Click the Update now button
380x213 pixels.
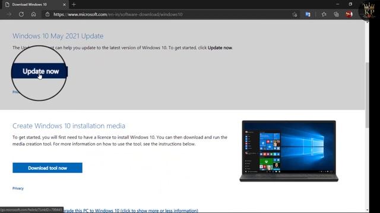click(x=40, y=71)
